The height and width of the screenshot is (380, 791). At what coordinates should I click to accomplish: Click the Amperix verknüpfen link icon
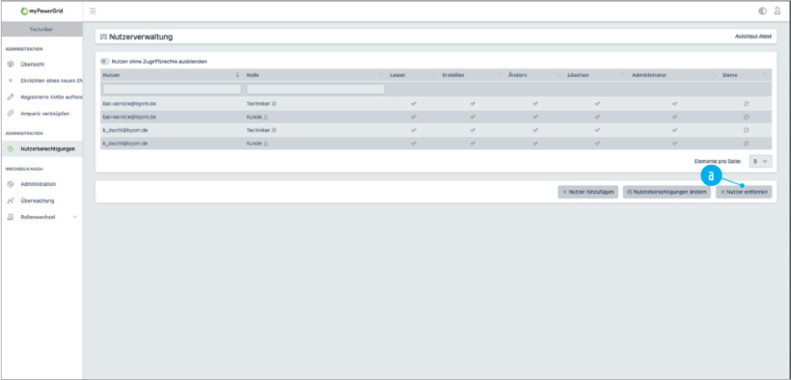tap(10, 114)
